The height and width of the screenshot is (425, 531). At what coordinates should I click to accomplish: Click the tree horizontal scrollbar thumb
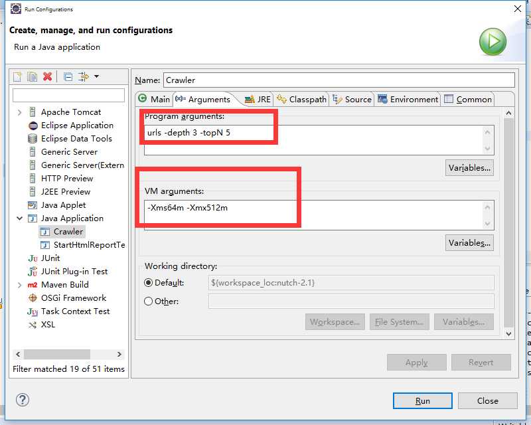[57, 354]
